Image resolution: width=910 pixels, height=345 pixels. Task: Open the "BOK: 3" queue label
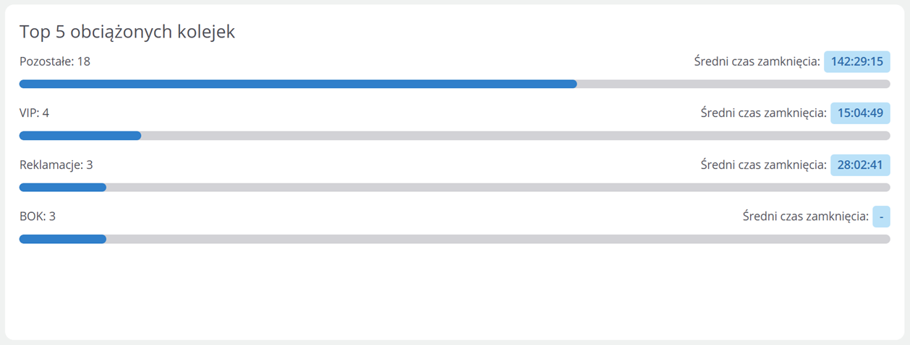tap(38, 216)
